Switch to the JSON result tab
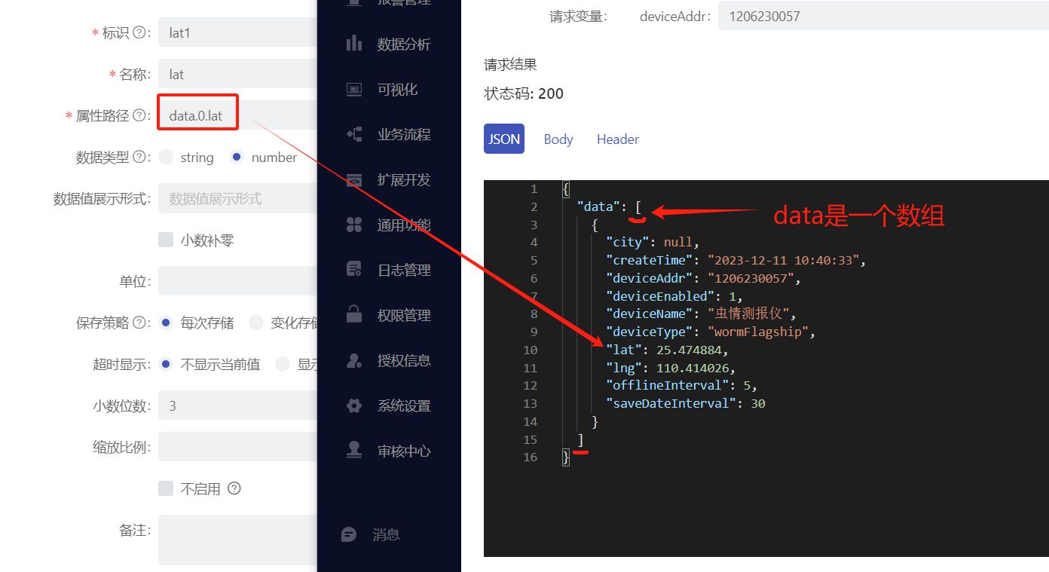Image resolution: width=1049 pixels, height=572 pixels. click(504, 139)
